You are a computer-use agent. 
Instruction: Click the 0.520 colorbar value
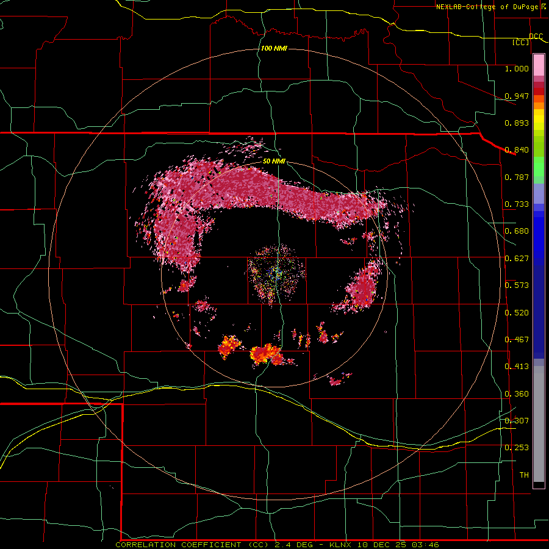pyautogui.click(x=517, y=313)
